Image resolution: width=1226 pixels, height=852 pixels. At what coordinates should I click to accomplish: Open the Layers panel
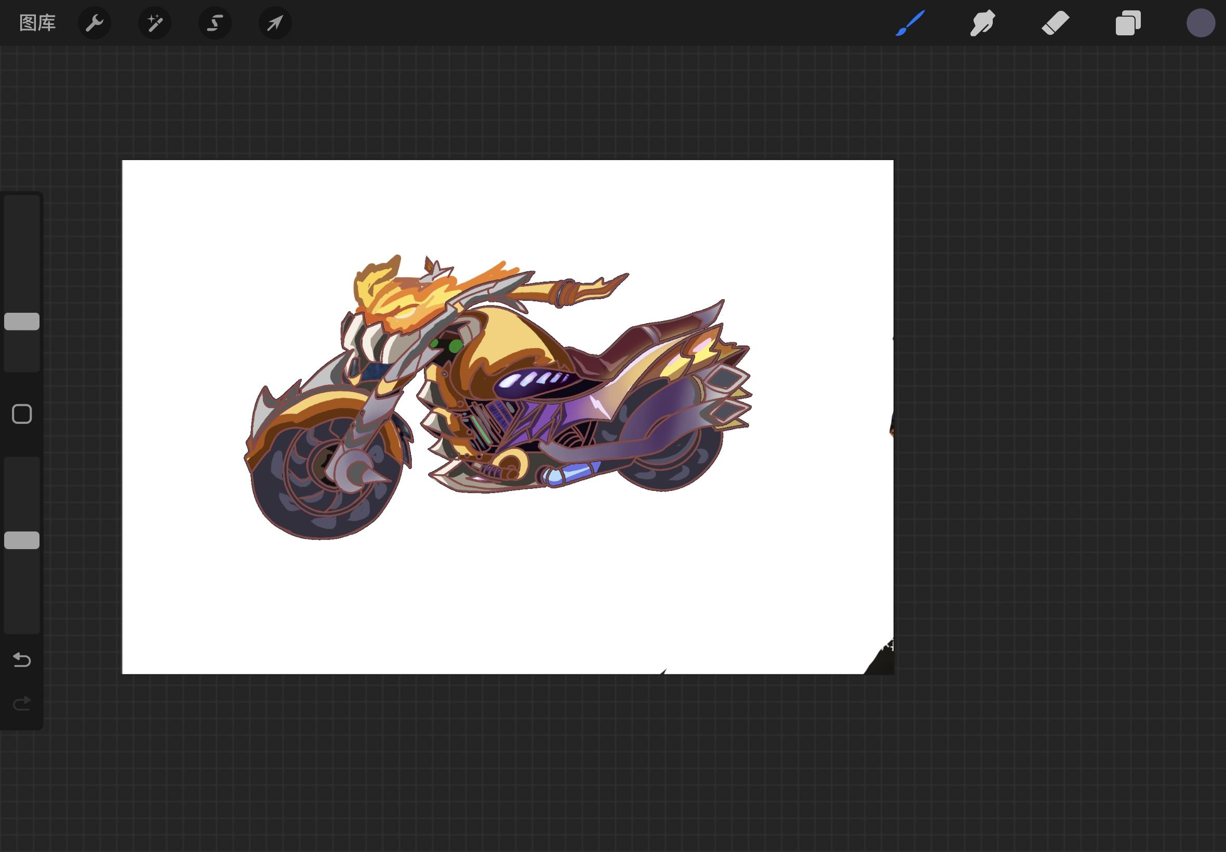click(x=1128, y=23)
